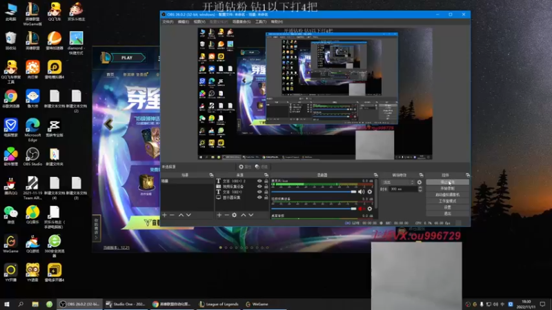Lock the 文本 (GDI+) source

tap(266, 192)
